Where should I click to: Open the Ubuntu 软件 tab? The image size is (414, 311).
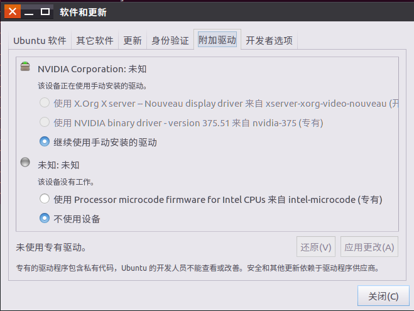point(40,40)
